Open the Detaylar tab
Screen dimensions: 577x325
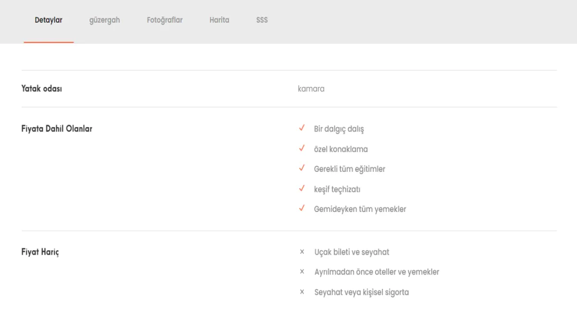(x=49, y=20)
